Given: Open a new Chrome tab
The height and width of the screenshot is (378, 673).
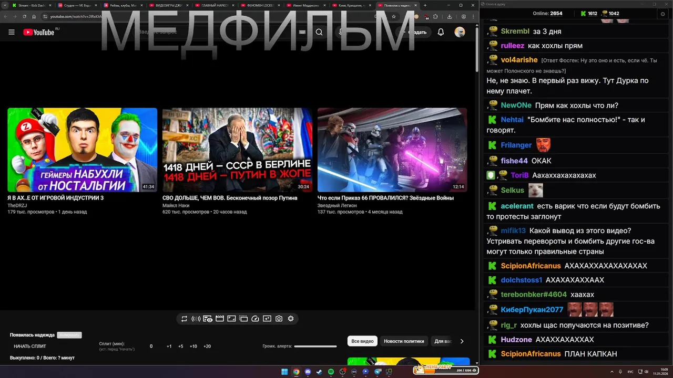Looking at the screenshot, I should pyautogui.click(x=425, y=5).
